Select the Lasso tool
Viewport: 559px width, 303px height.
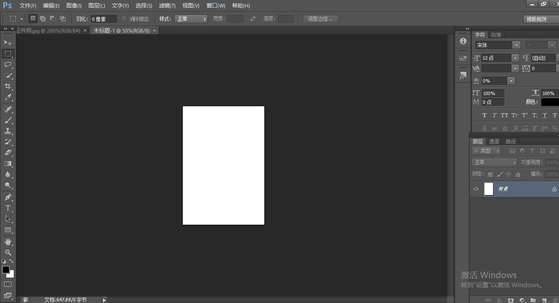8,64
